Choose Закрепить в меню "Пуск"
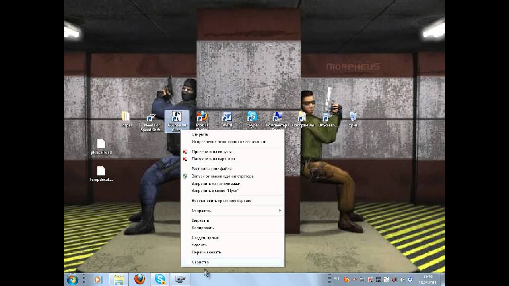509x286 pixels. 232,190
